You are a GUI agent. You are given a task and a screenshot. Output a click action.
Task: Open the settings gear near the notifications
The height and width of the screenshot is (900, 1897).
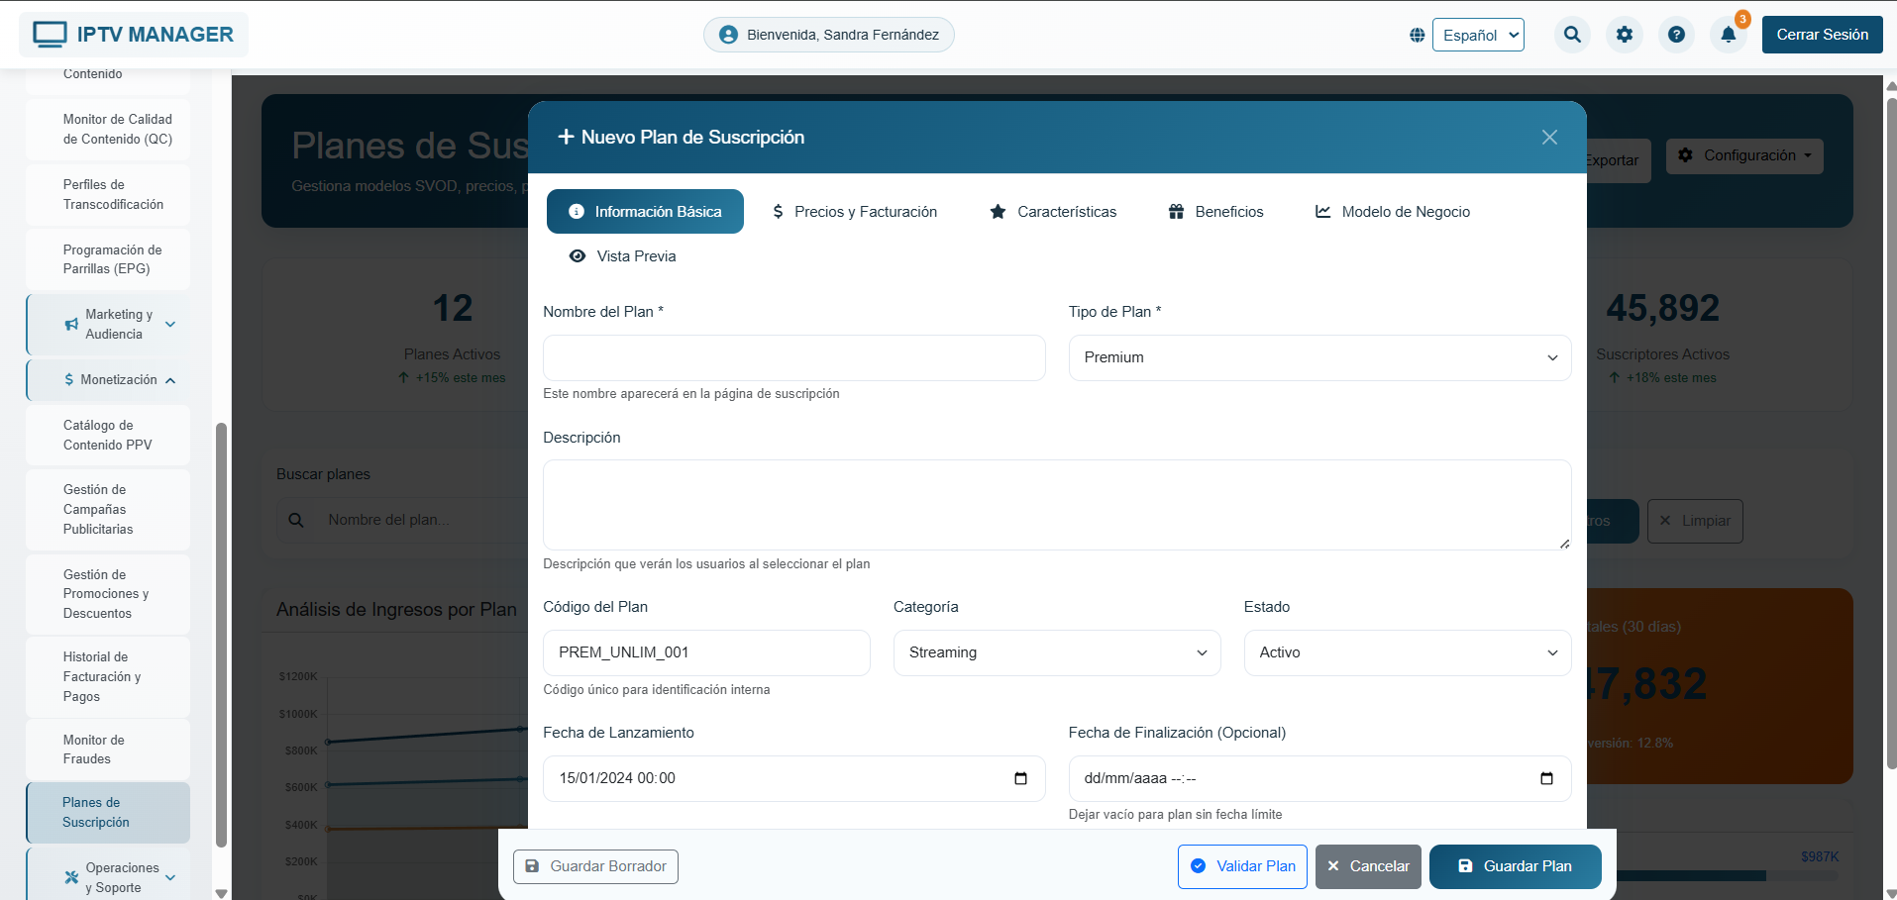[x=1624, y=34]
